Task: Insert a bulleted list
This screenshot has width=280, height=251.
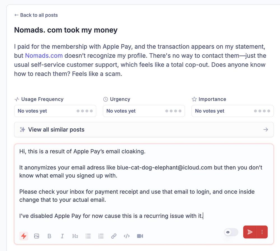Action: [x=88, y=236]
